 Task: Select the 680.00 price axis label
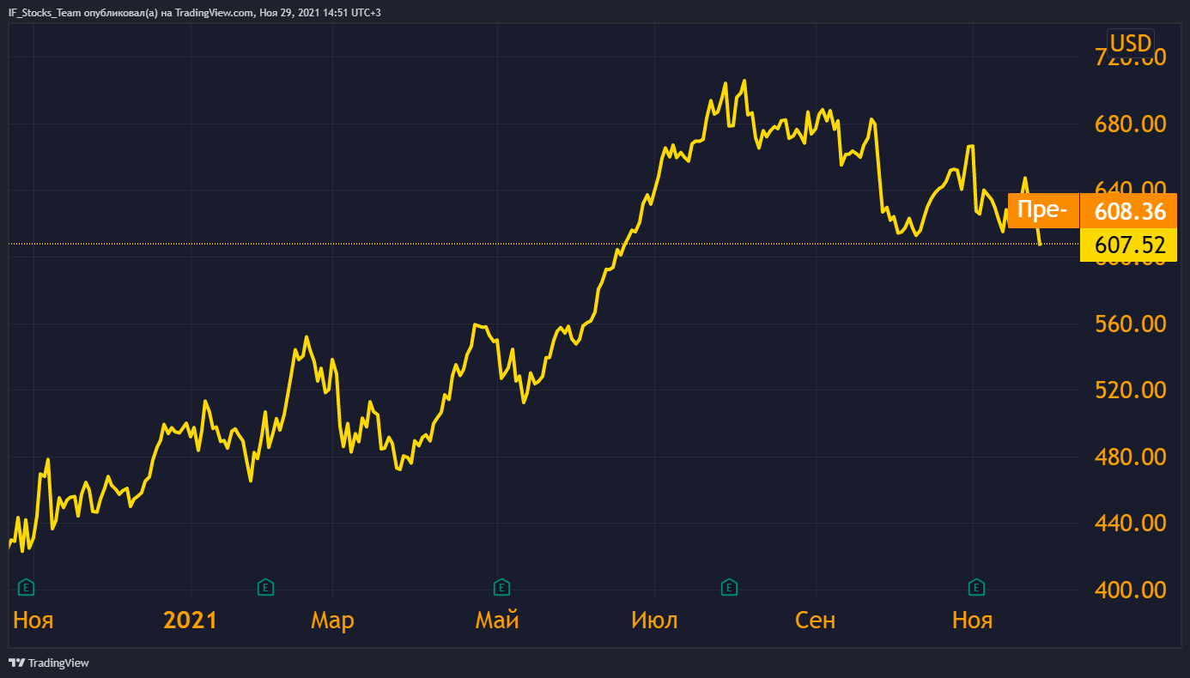coord(1130,124)
